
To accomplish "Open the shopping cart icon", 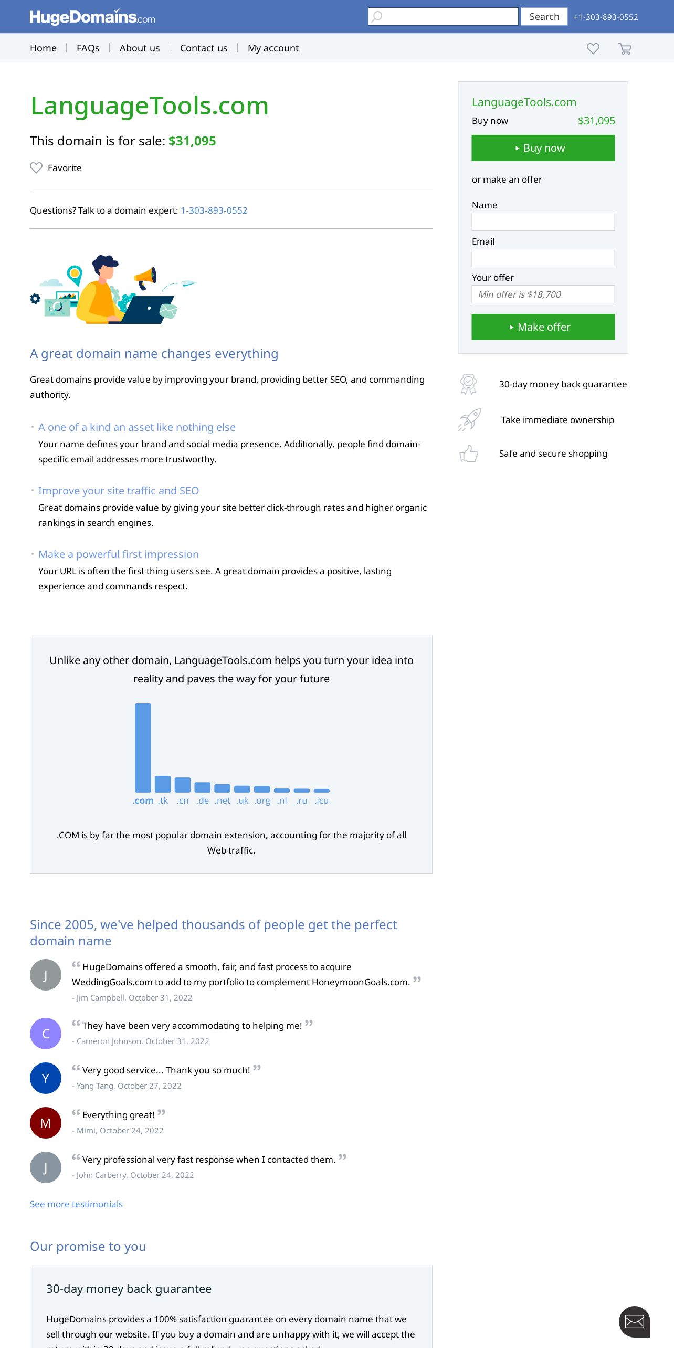I will [625, 49].
